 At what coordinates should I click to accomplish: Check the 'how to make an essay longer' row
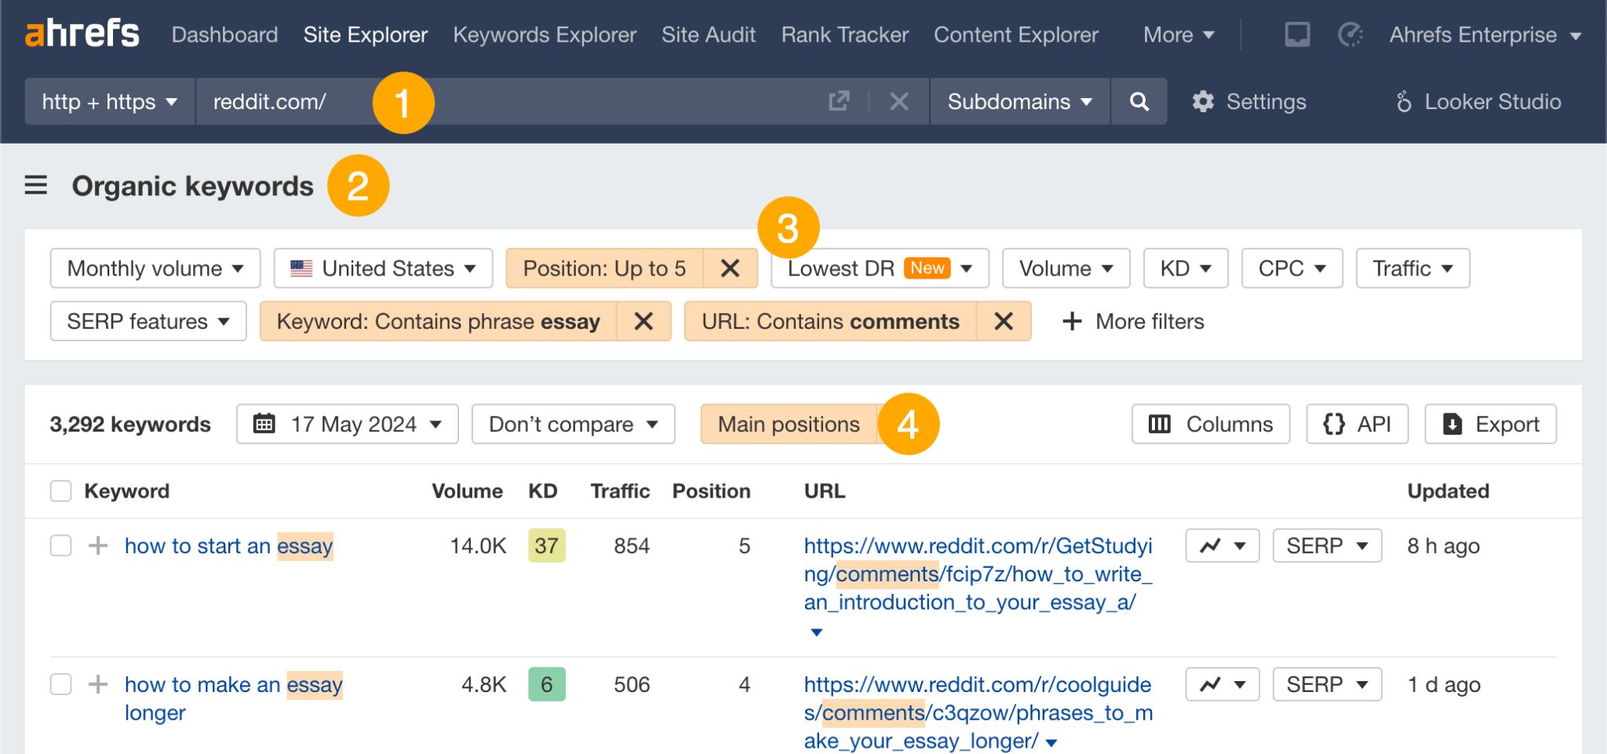click(x=60, y=684)
